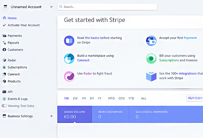Select the 1M time range tab
203x138 pixels.
tap(84, 98)
